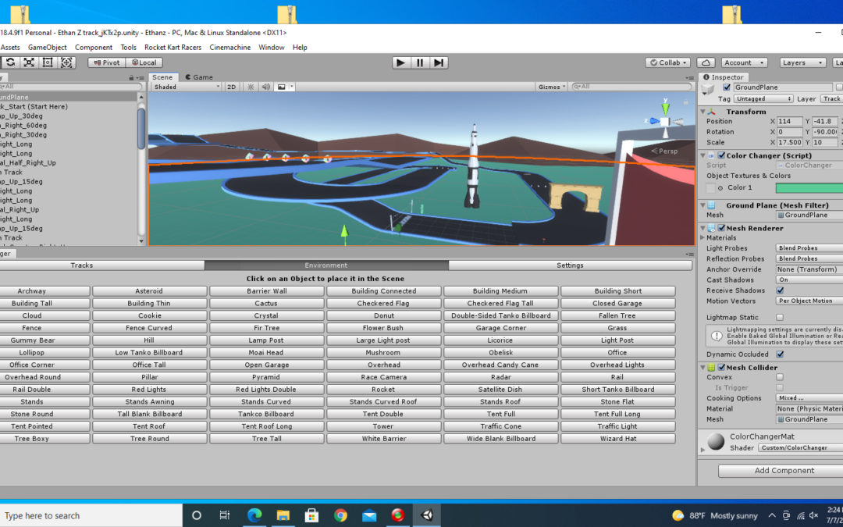Click the Hierarchy panel lock icon

coord(131,77)
